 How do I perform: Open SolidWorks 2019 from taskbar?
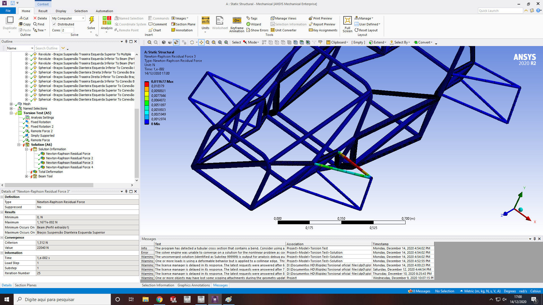click(173, 299)
